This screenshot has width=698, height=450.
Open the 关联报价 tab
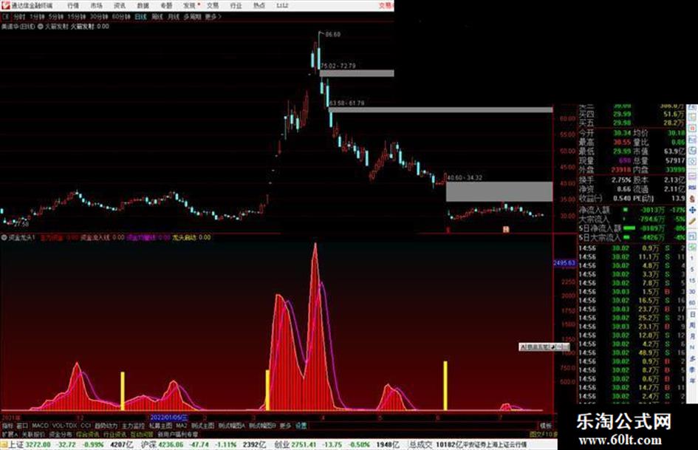click(x=33, y=434)
